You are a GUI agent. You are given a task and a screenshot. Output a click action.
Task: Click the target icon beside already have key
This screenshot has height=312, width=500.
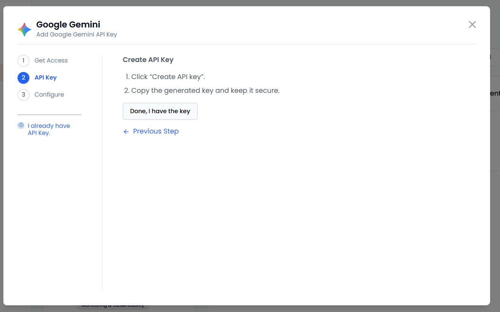point(21,126)
